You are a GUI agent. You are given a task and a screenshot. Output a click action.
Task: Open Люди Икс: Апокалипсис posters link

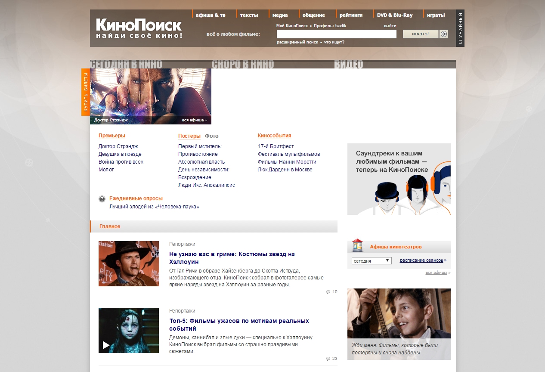click(207, 185)
